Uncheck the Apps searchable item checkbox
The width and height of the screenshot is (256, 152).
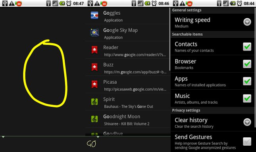pyautogui.click(x=247, y=81)
